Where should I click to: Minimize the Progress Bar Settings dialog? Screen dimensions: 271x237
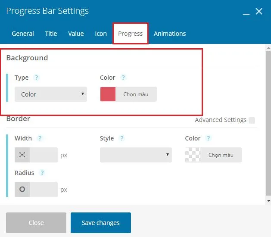(246, 12)
